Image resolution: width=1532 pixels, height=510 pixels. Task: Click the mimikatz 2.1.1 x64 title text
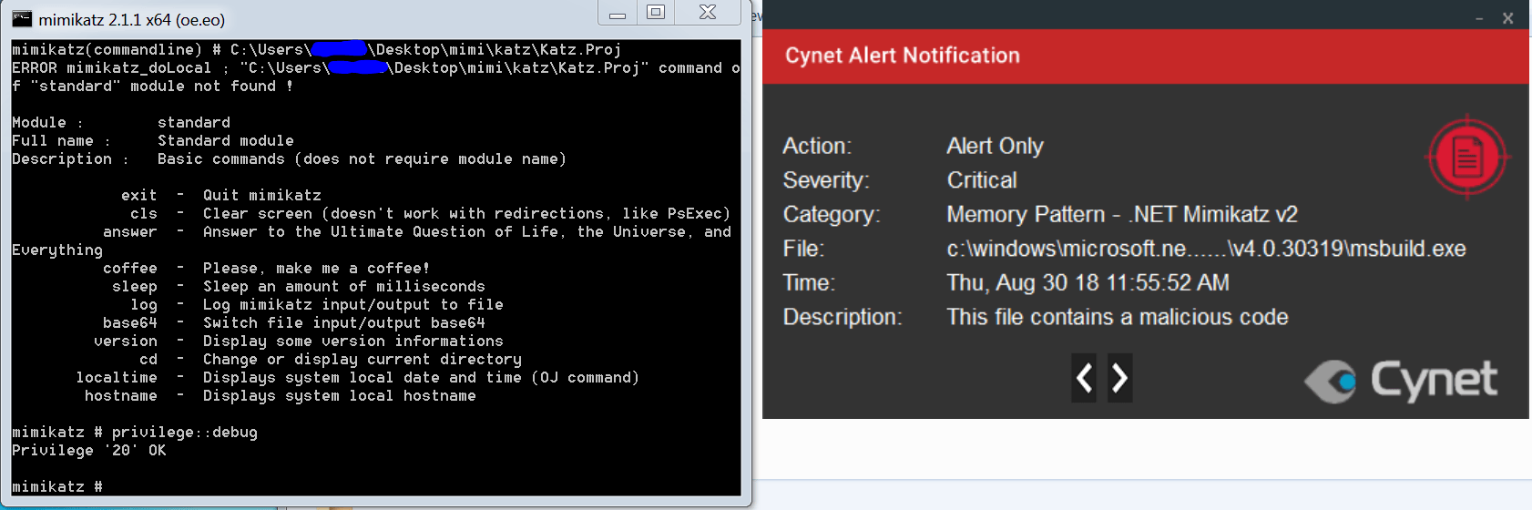click(x=132, y=20)
